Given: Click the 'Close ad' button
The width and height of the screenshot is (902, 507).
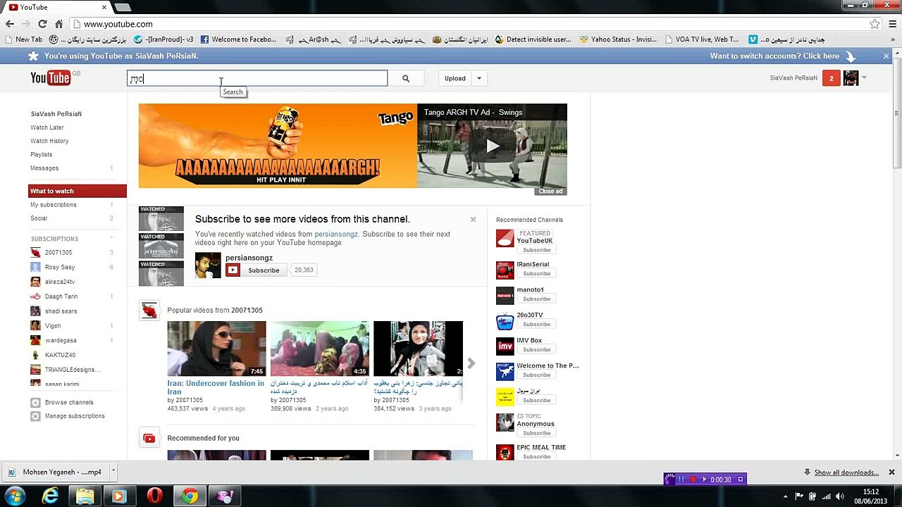Looking at the screenshot, I should coord(550,191).
